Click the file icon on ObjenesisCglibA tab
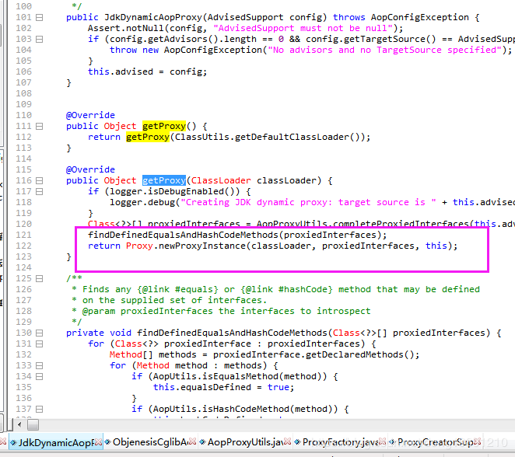 [107, 442]
